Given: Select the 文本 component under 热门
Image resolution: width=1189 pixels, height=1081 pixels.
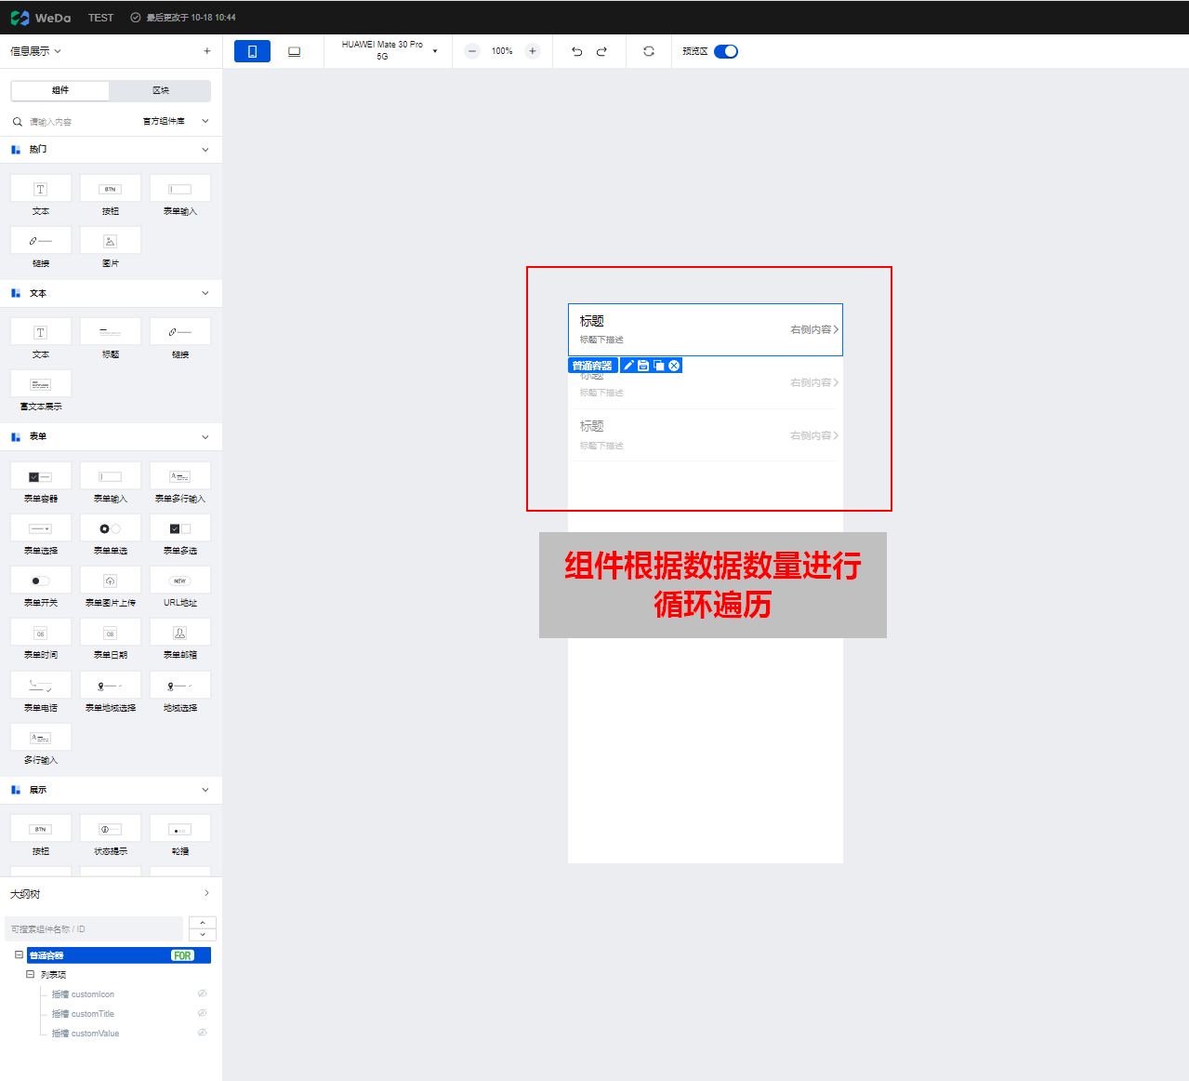Looking at the screenshot, I should tap(41, 195).
